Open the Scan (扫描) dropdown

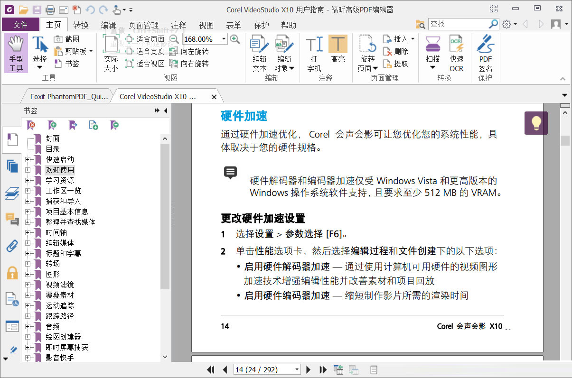click(x=432, y=53)
